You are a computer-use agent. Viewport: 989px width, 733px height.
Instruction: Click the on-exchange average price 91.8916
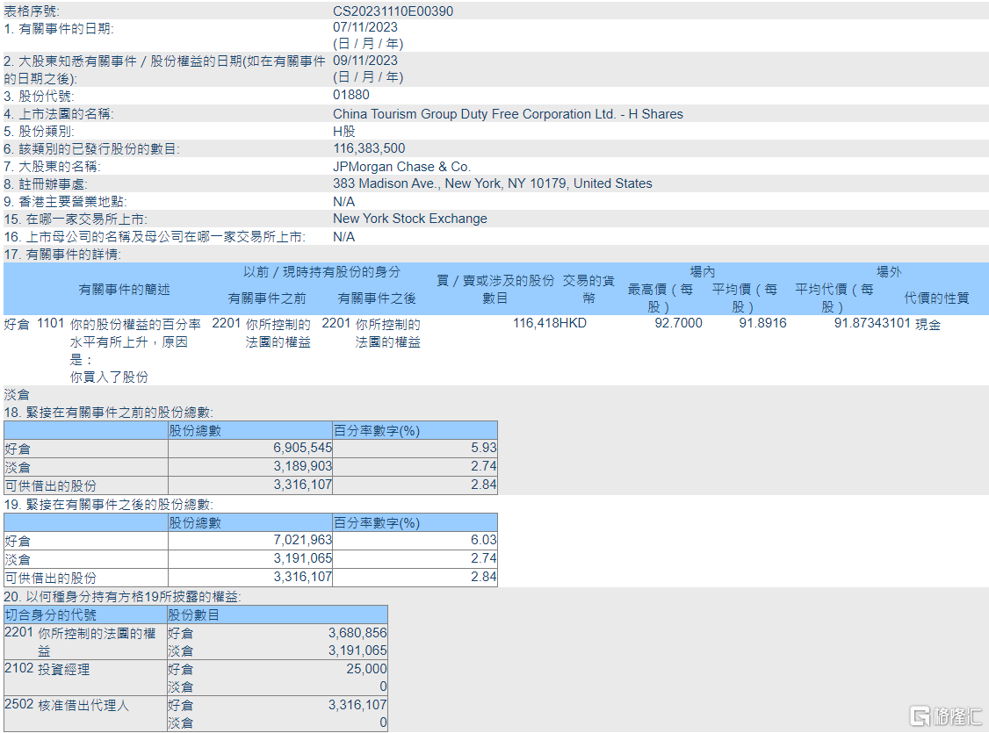click(762, 323)
